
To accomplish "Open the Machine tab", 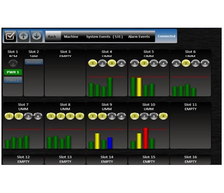I will (x=71, y=37).
